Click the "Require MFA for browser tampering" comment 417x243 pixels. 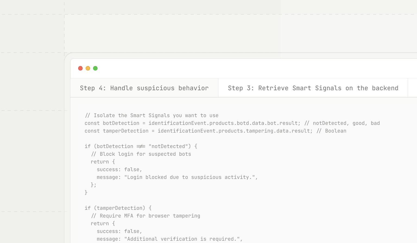pos(146,216)
